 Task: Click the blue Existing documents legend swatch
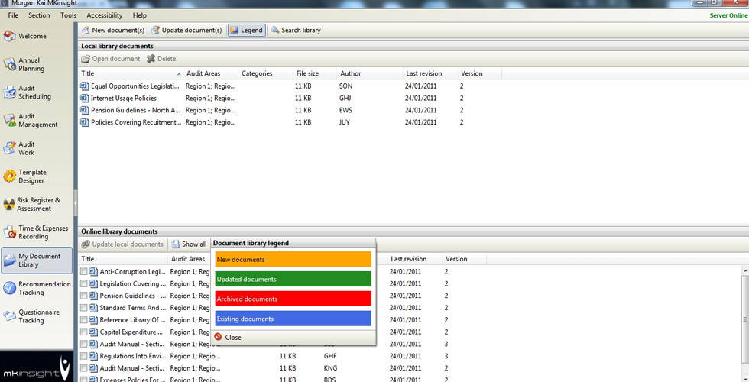(293, 319)
